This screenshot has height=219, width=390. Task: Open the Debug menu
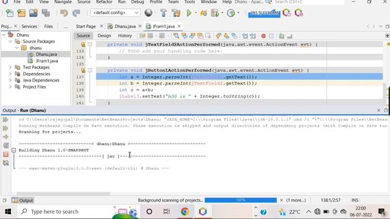pos(138,2)
